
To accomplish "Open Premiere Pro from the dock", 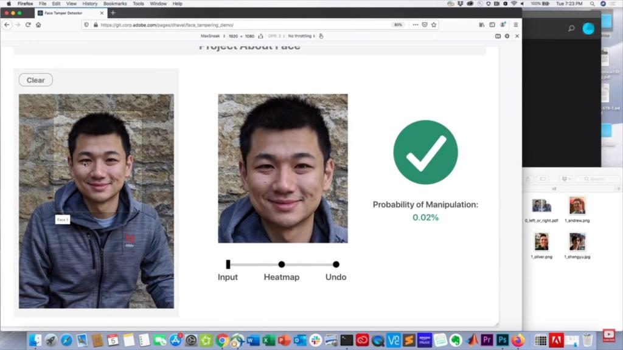I will tap(487, 340).
